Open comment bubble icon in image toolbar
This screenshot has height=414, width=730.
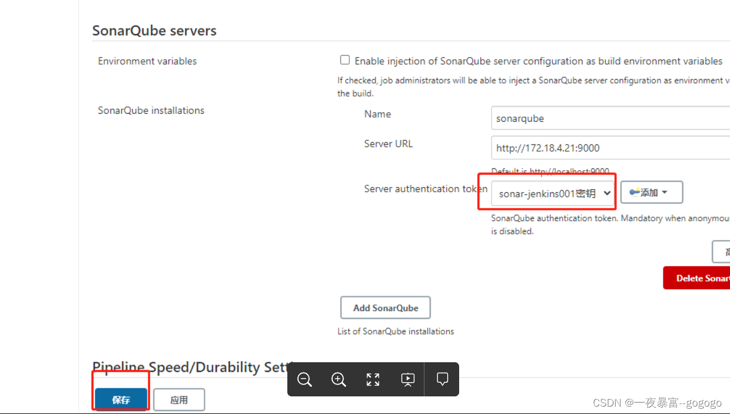pyautogui.click(x=442, y=379)
